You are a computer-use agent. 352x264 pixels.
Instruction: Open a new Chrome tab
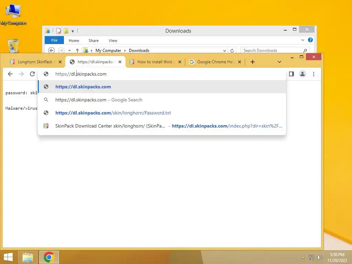tap(253, 62)
